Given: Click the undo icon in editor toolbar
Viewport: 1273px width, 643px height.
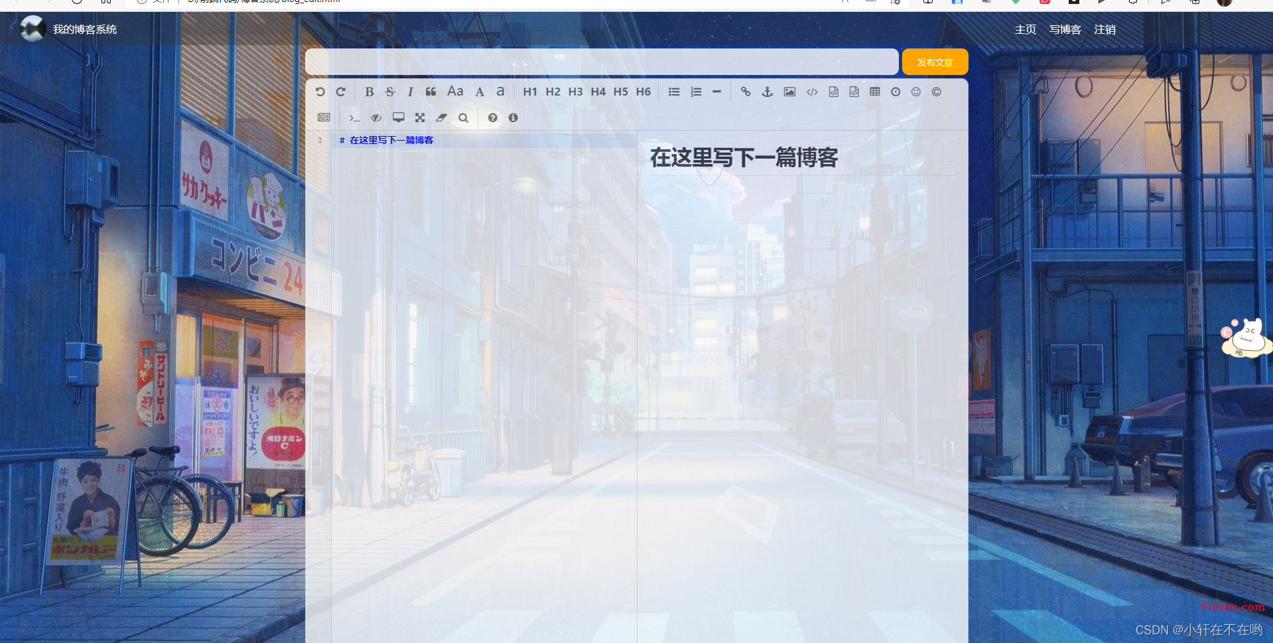Looking at the screenshot, I should click(x=320, y=92).
